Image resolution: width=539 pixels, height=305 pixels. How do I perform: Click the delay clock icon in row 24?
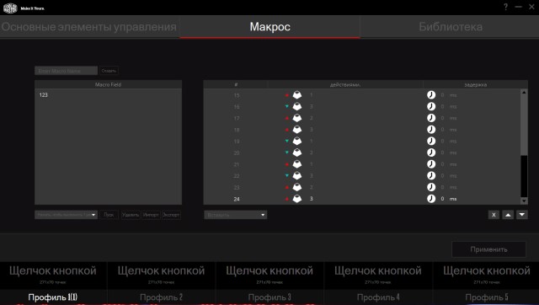tap(431, 199)
